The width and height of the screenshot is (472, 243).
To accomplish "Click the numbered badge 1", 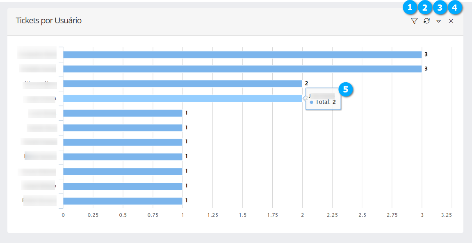I will tap(410, 7).
